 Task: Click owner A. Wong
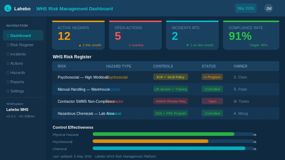coord(240,113)
